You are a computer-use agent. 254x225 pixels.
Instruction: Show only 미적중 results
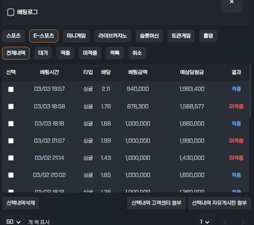90,53
